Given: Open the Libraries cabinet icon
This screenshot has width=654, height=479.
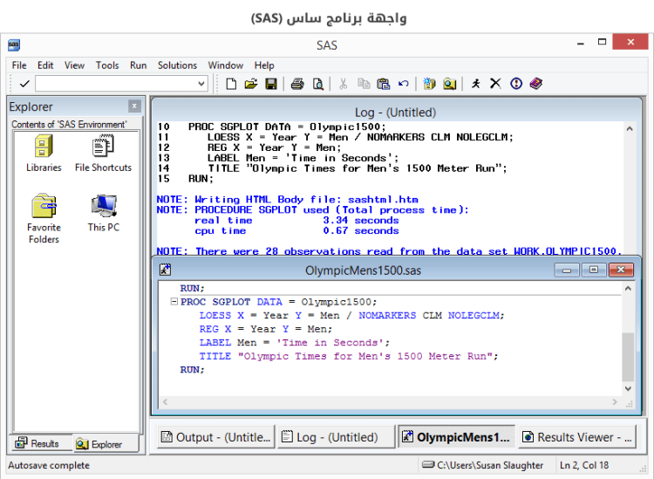Looking at the screenshot, I should [44, 146].
